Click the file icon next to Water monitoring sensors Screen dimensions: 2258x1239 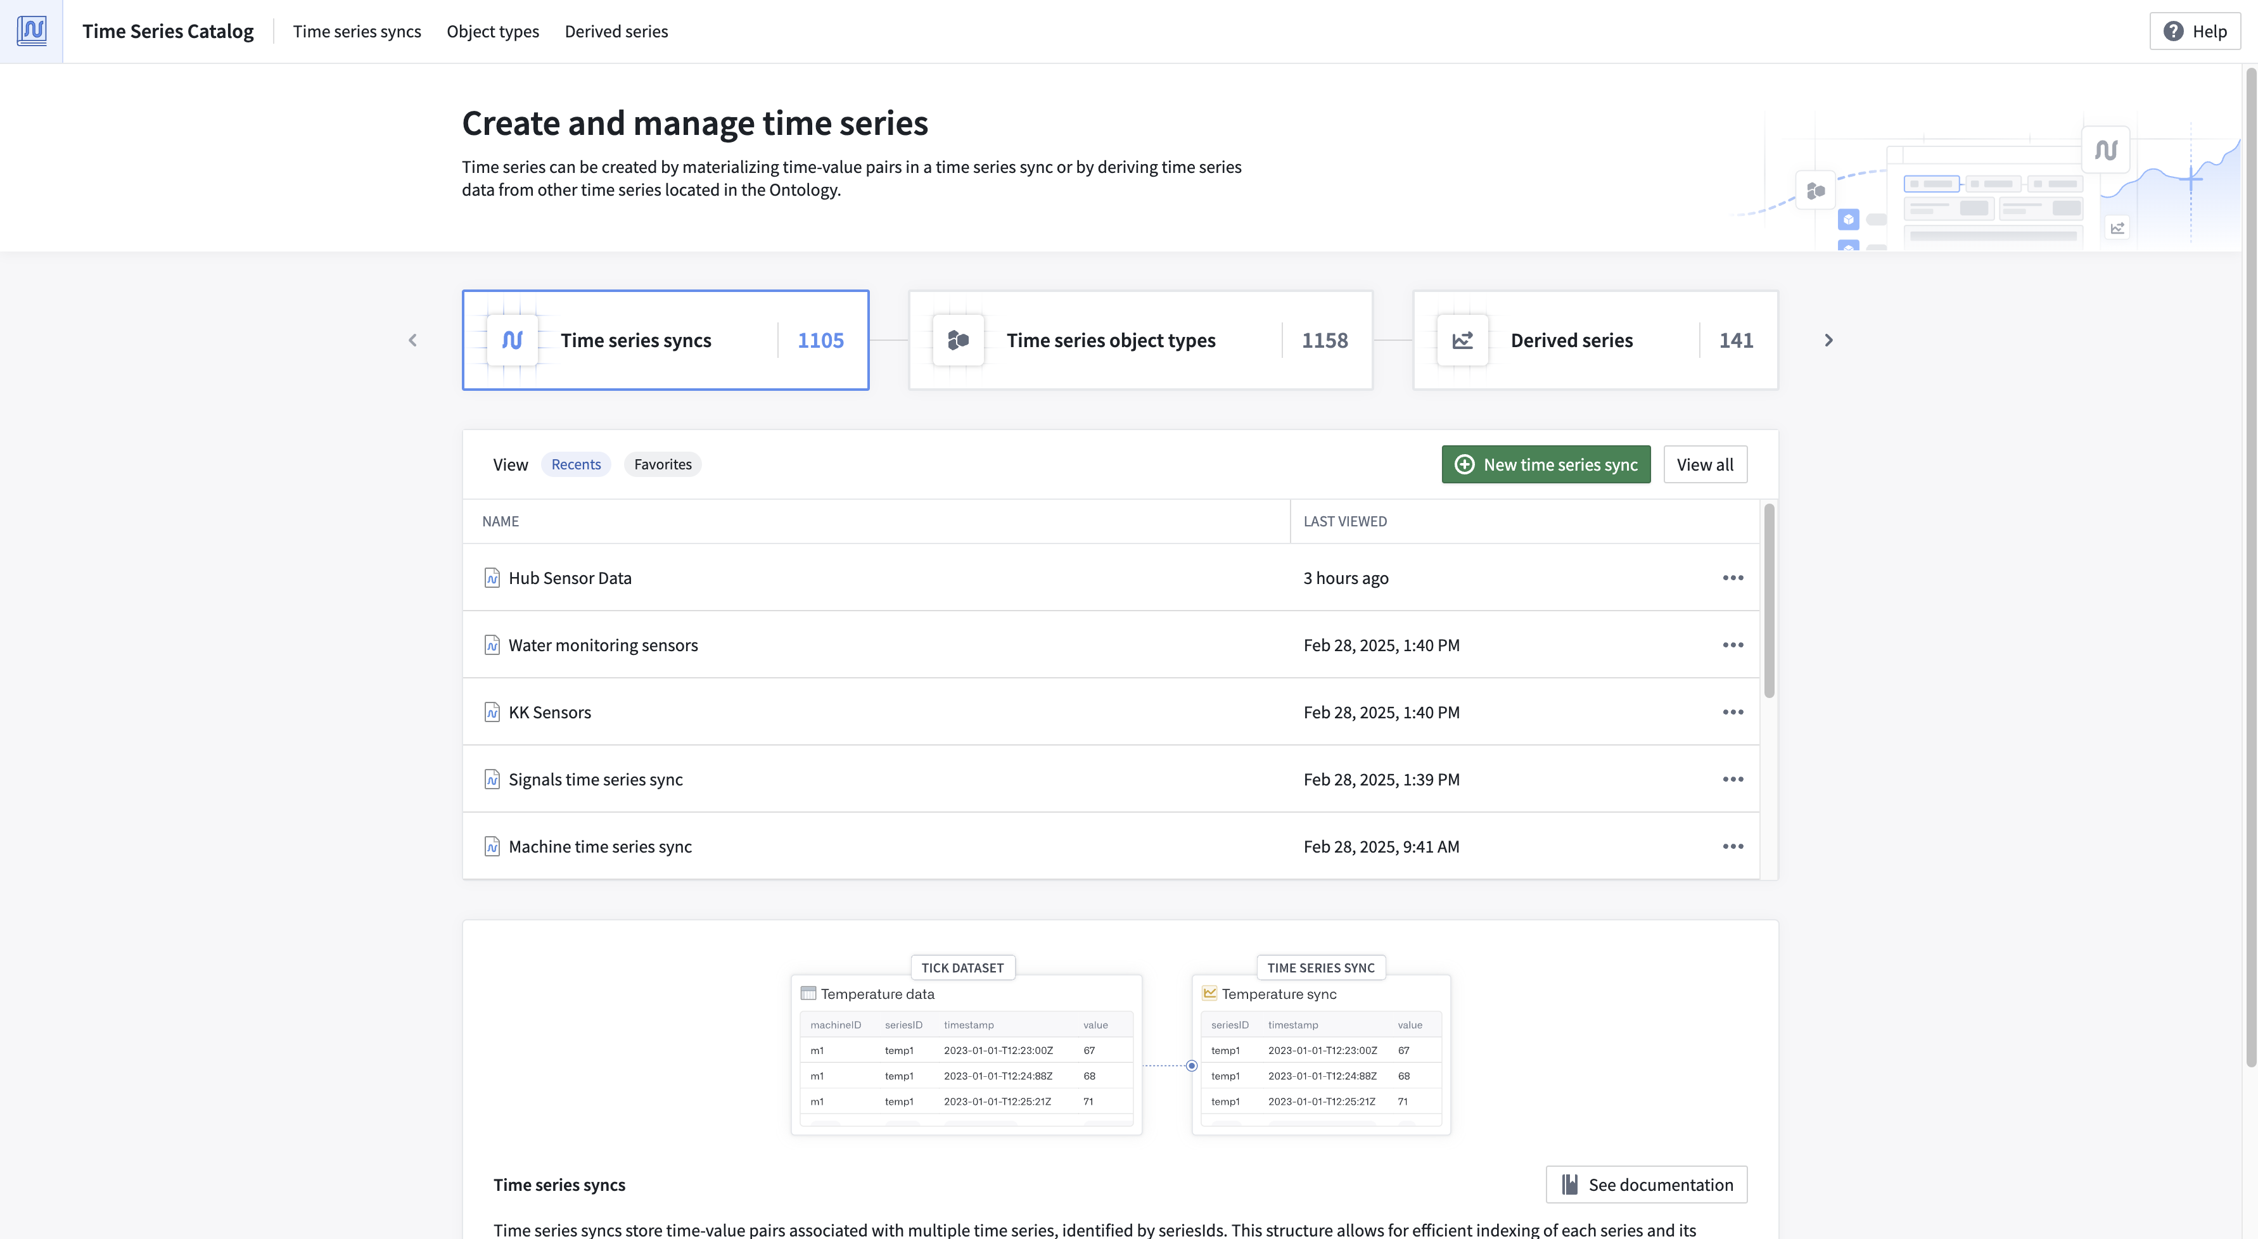click(492, 645)
